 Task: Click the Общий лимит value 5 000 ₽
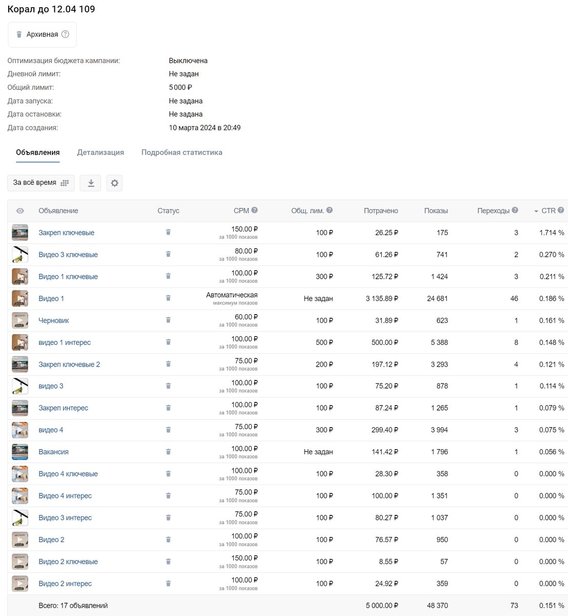point(180,87)
